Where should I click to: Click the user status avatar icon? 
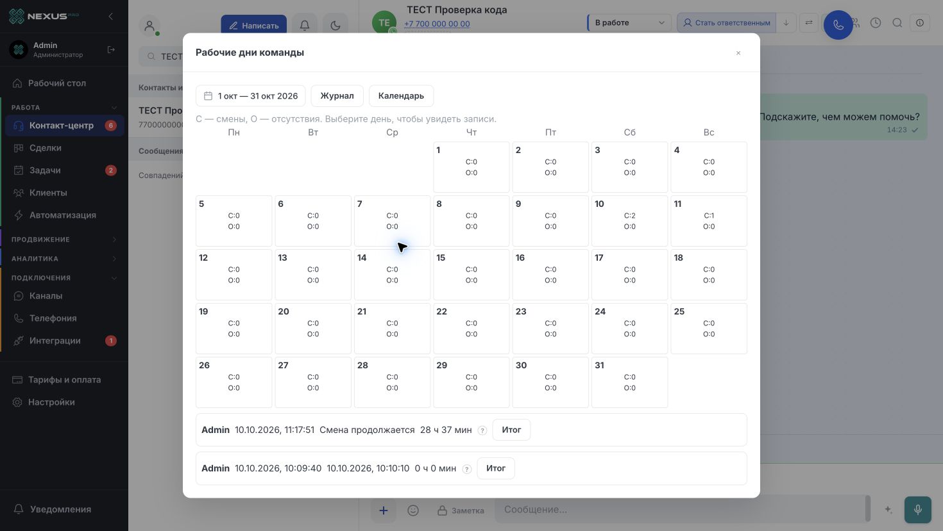pyautogui.click(x=149, y=26)
